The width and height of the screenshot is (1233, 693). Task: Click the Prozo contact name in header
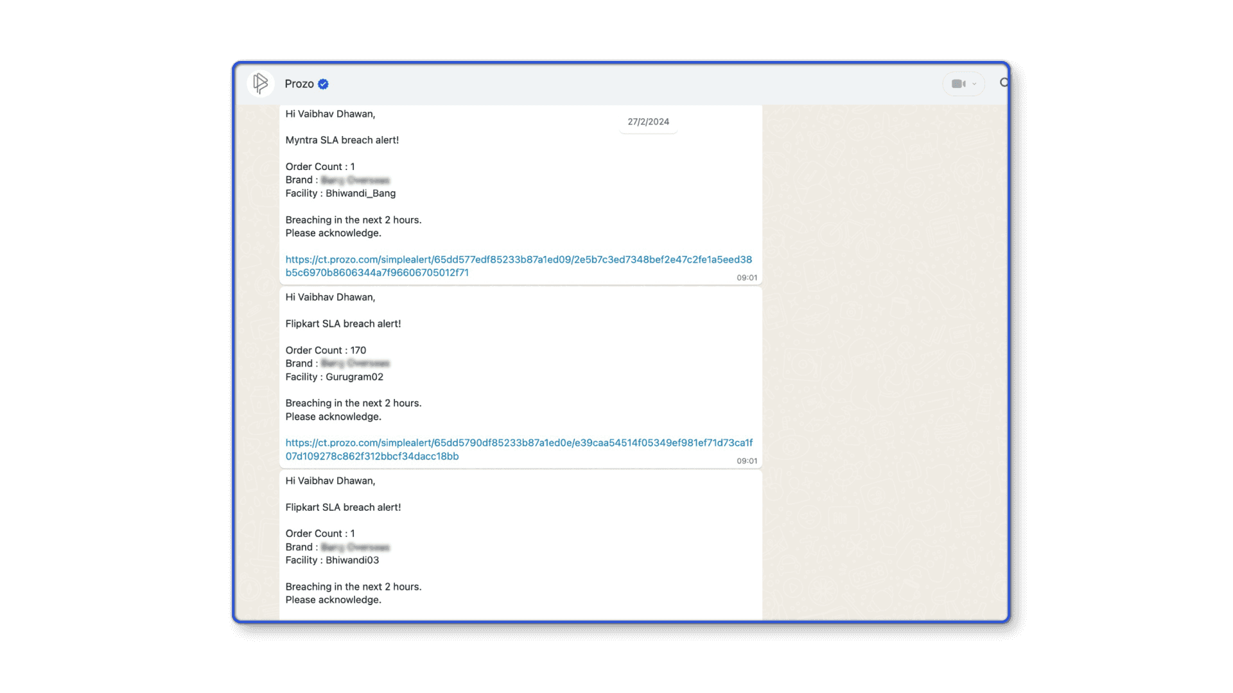coord(299,84)
